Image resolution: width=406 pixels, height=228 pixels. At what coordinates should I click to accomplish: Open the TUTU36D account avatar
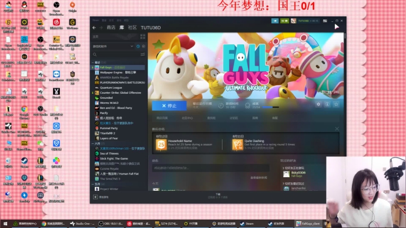[293, 21]
